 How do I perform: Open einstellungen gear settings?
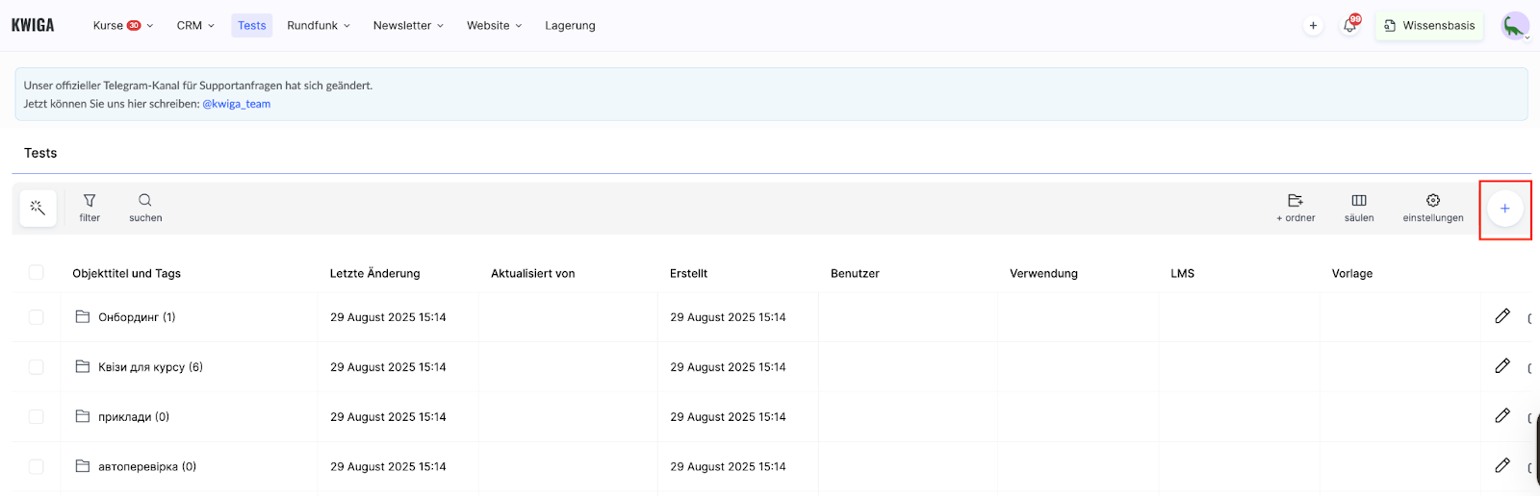(1433, 207)
